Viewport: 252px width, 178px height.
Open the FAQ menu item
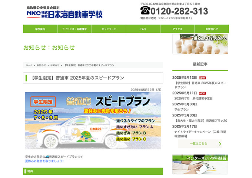(x=143, y=29)
